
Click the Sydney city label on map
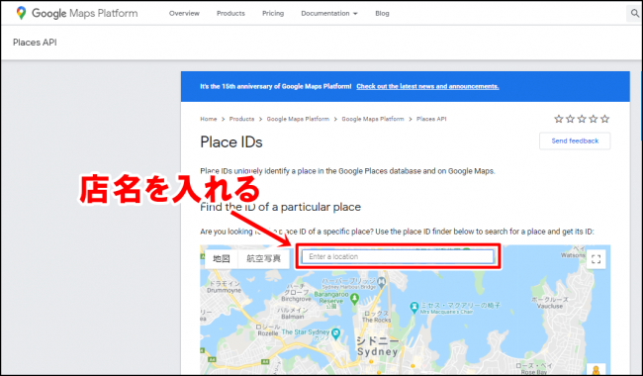click(x=377, y=346)
